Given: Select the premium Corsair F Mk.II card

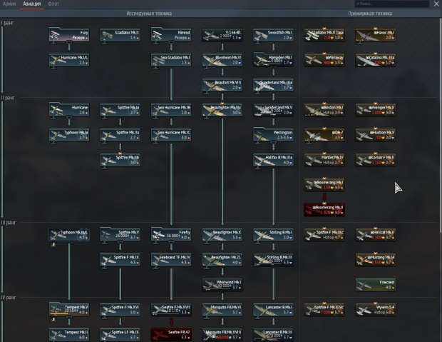Looking at the screenshot, I should (x=375, y=160).
